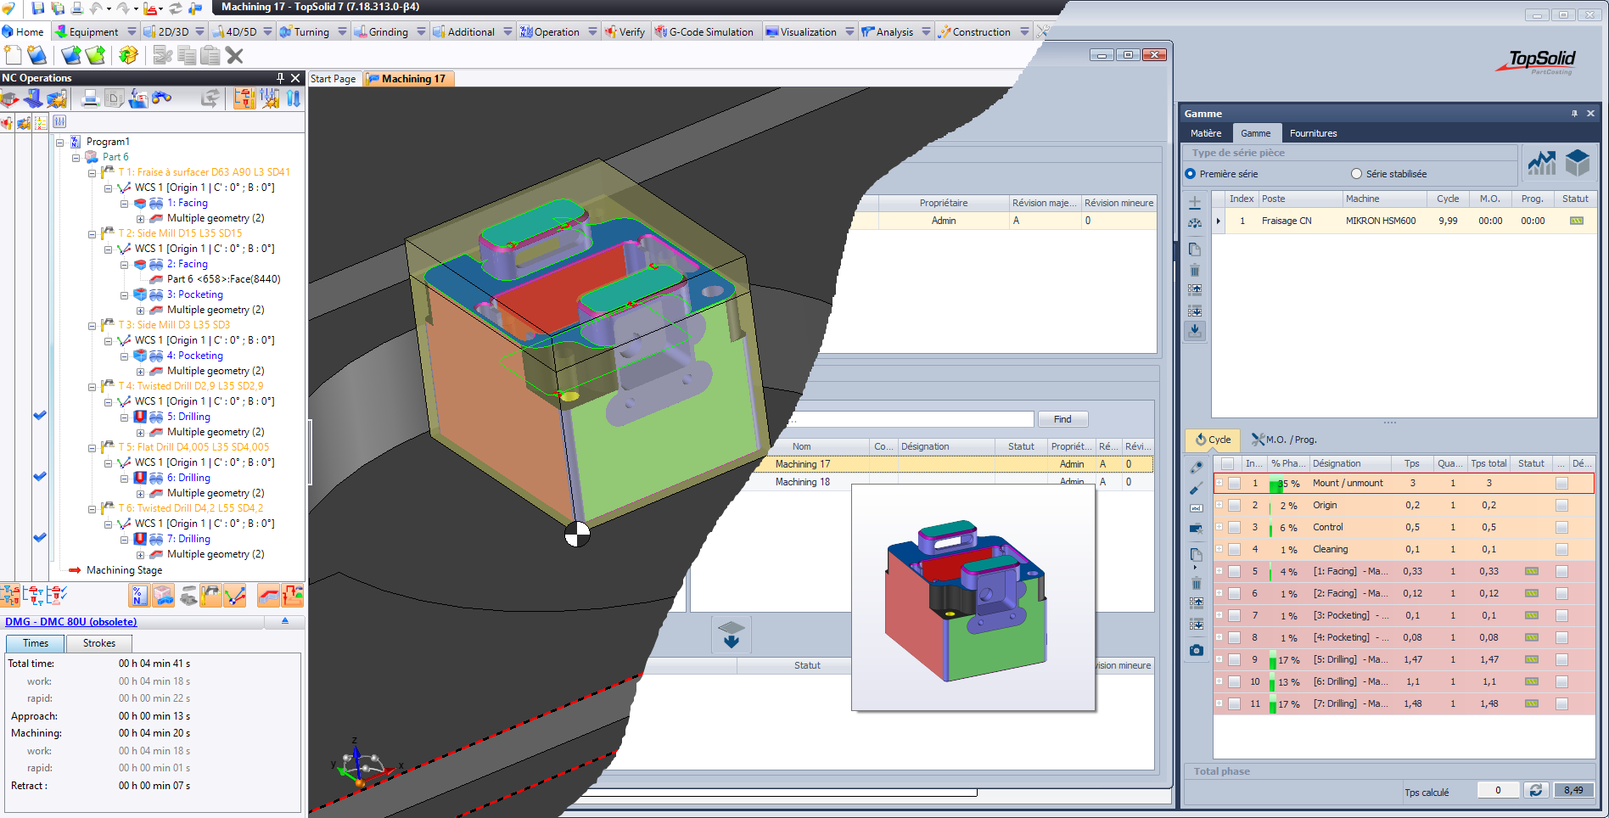Collapse the DMG machine times panel arrow

click(285, 621)
